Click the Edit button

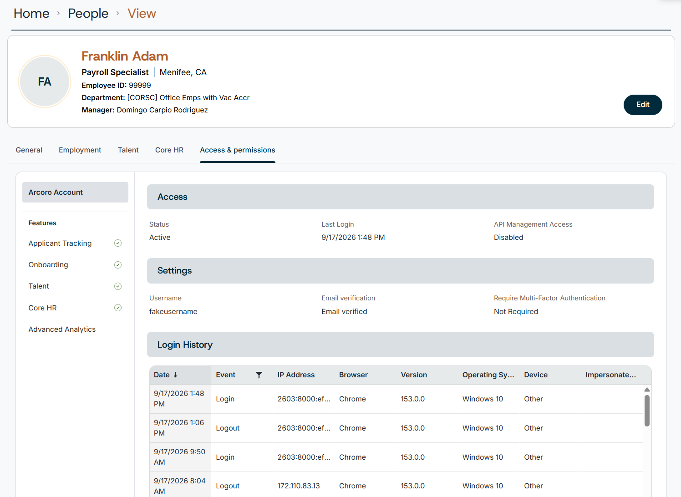[643, 105]
